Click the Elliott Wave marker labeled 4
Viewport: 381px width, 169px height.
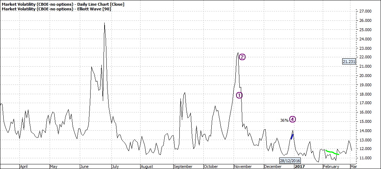tap(293, 119)
